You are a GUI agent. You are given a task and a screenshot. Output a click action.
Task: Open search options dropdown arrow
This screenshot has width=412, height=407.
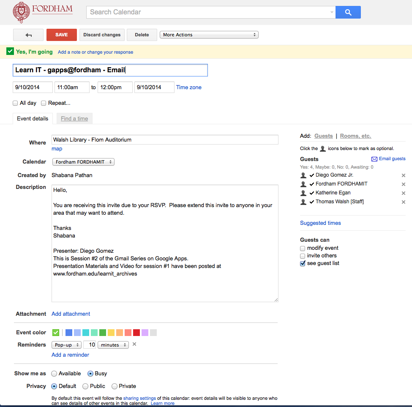point(332,12)
